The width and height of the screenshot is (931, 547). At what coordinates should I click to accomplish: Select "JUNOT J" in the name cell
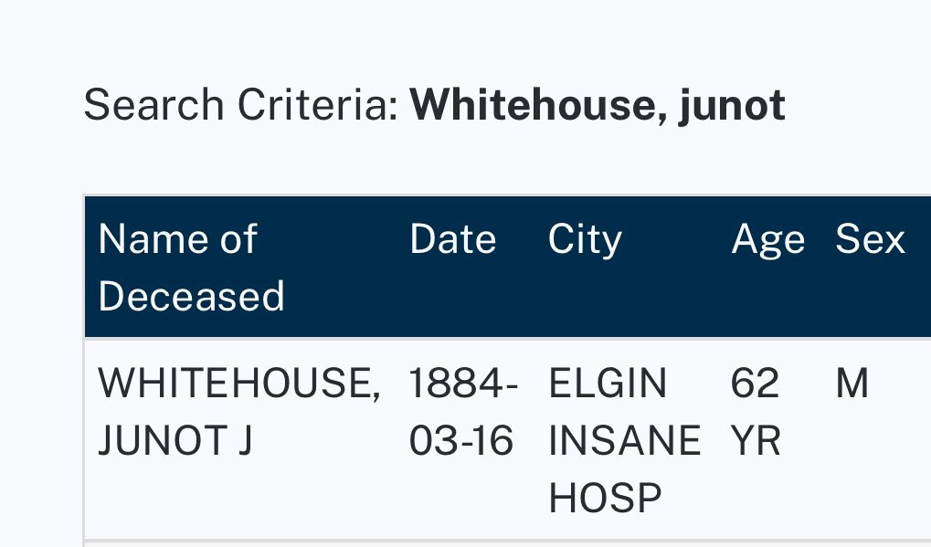click(175, 441)
